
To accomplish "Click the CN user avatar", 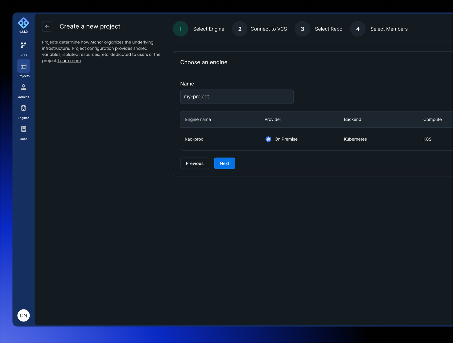I will [x=23, y=315].
